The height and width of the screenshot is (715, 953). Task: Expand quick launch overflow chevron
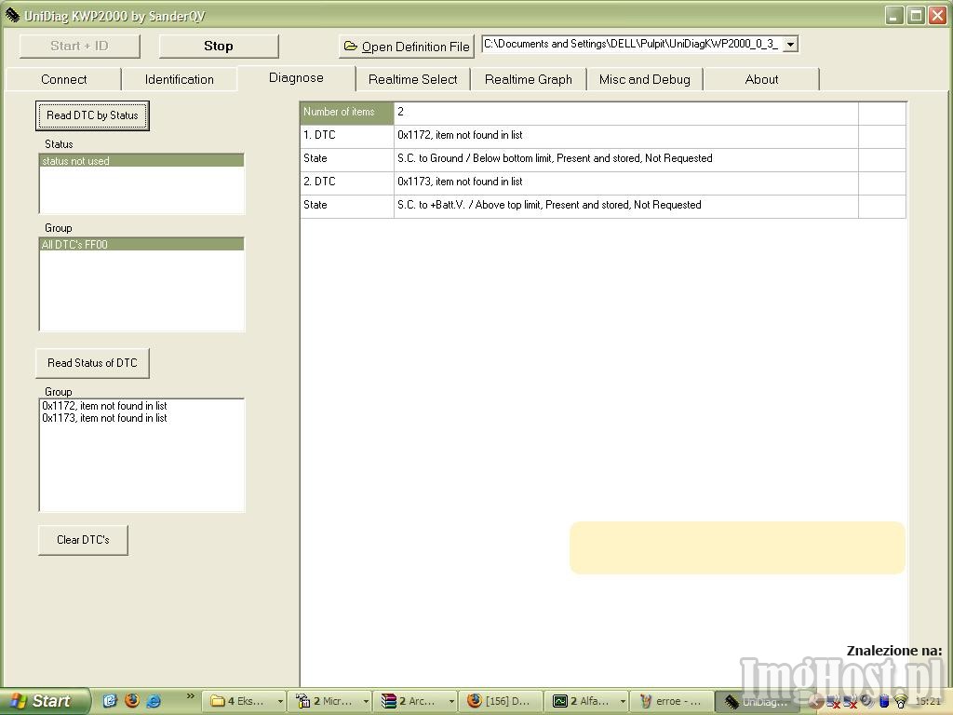[190, 696]
